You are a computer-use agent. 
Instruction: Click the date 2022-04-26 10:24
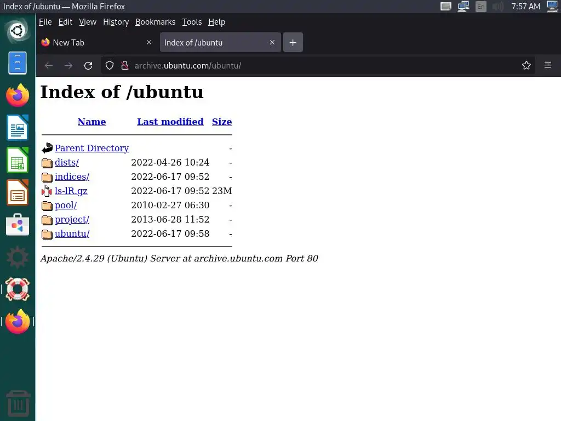click(x=170, y=162)
